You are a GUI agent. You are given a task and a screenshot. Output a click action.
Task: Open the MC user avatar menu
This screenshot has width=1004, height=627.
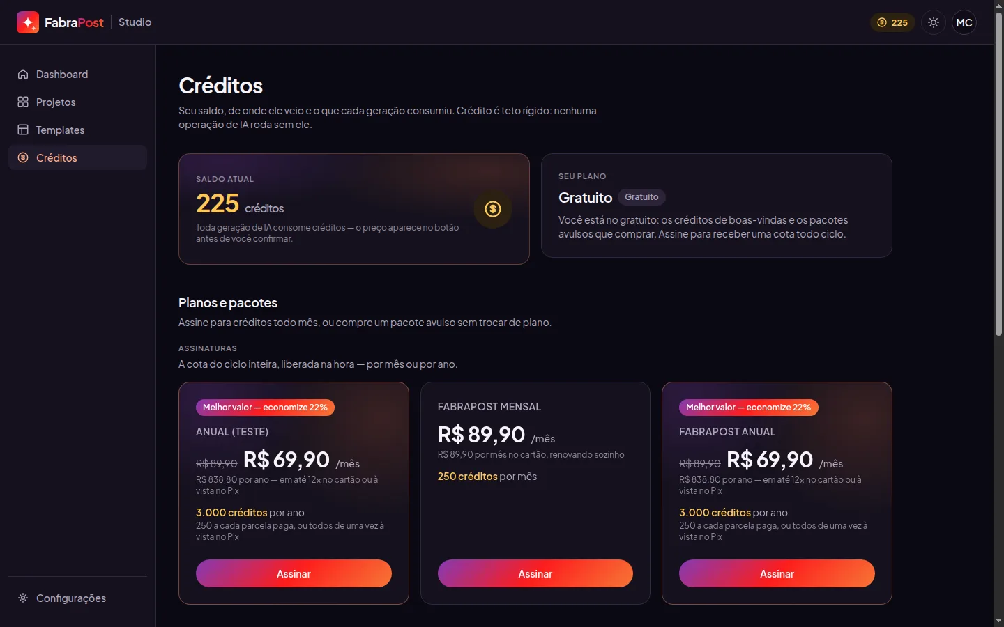[x=964, y=22]
